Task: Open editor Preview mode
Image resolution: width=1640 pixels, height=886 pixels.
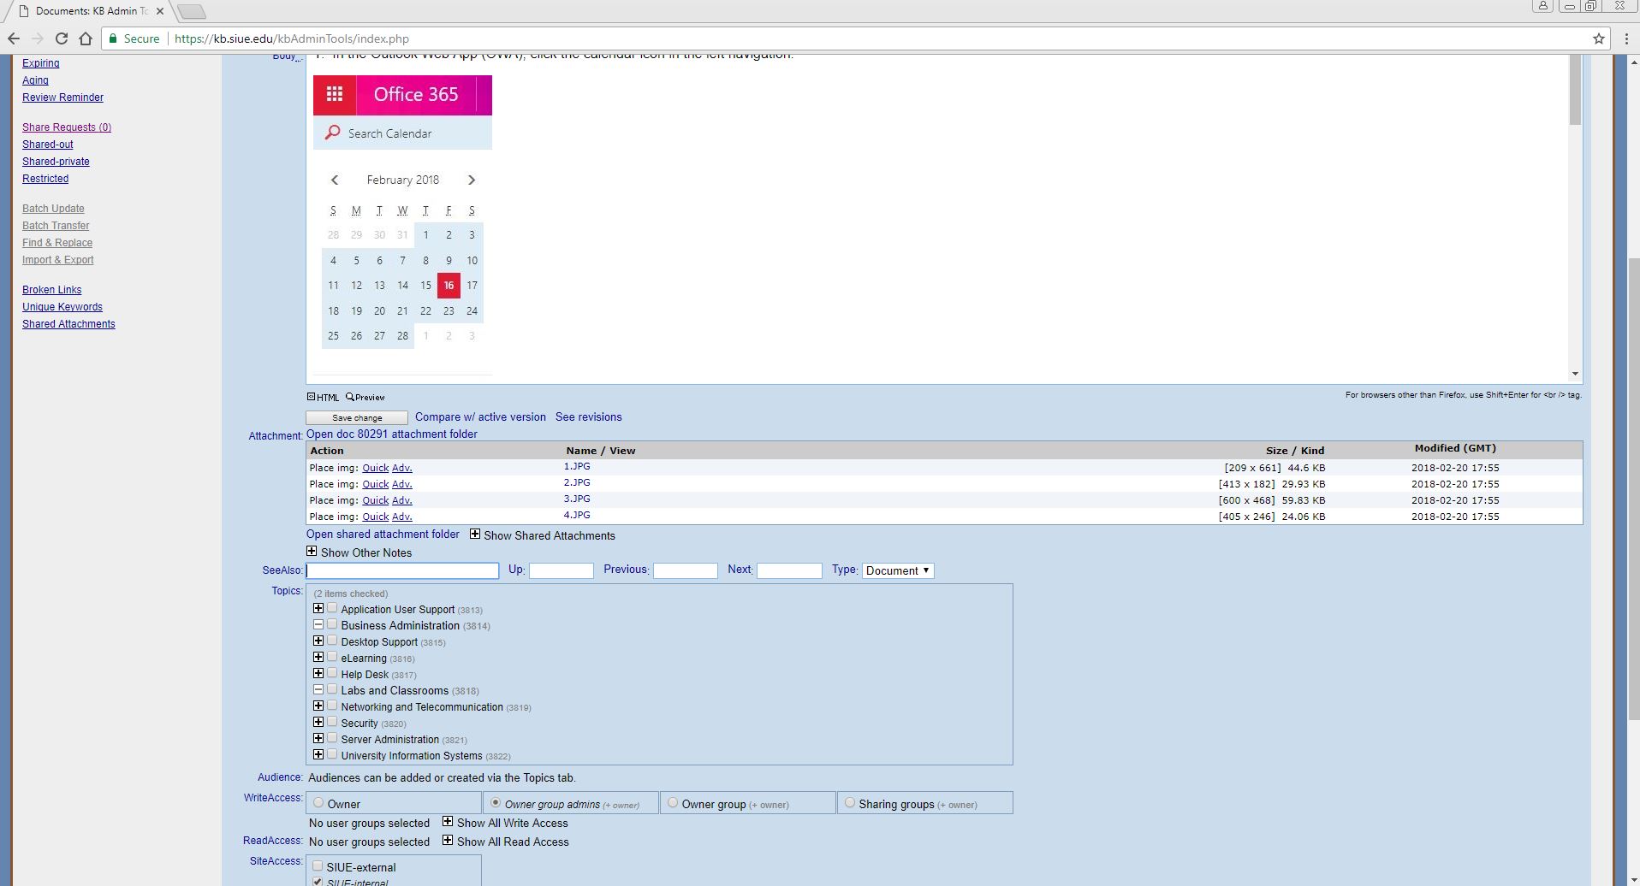Action: (365, 397)
